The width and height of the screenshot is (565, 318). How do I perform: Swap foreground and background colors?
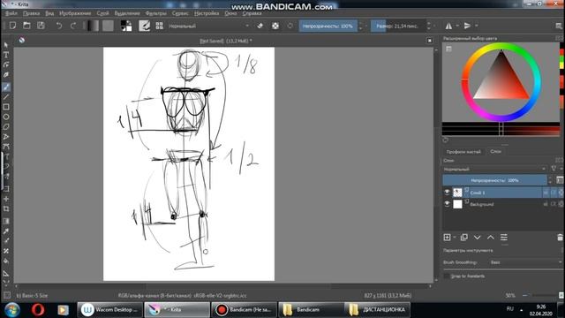point(130,22)
